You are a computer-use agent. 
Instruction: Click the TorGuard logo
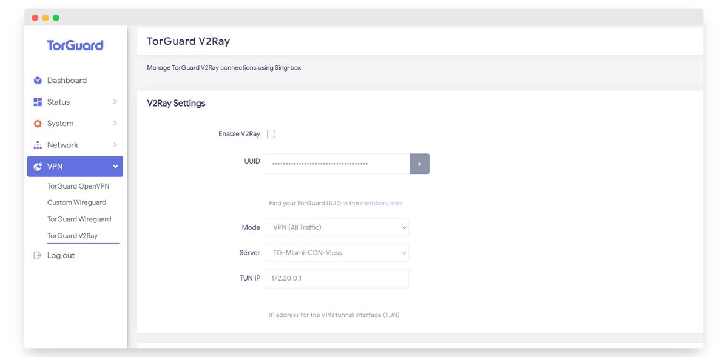coord(75,45)
